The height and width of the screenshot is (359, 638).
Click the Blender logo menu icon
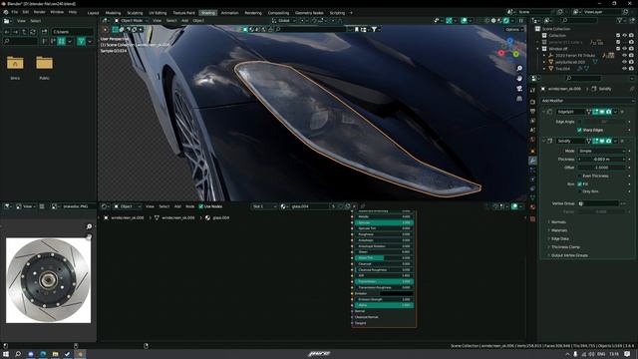tap(6, 12)
